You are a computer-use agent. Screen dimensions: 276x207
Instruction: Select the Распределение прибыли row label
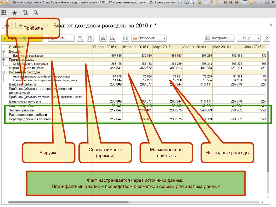[28, 115]
